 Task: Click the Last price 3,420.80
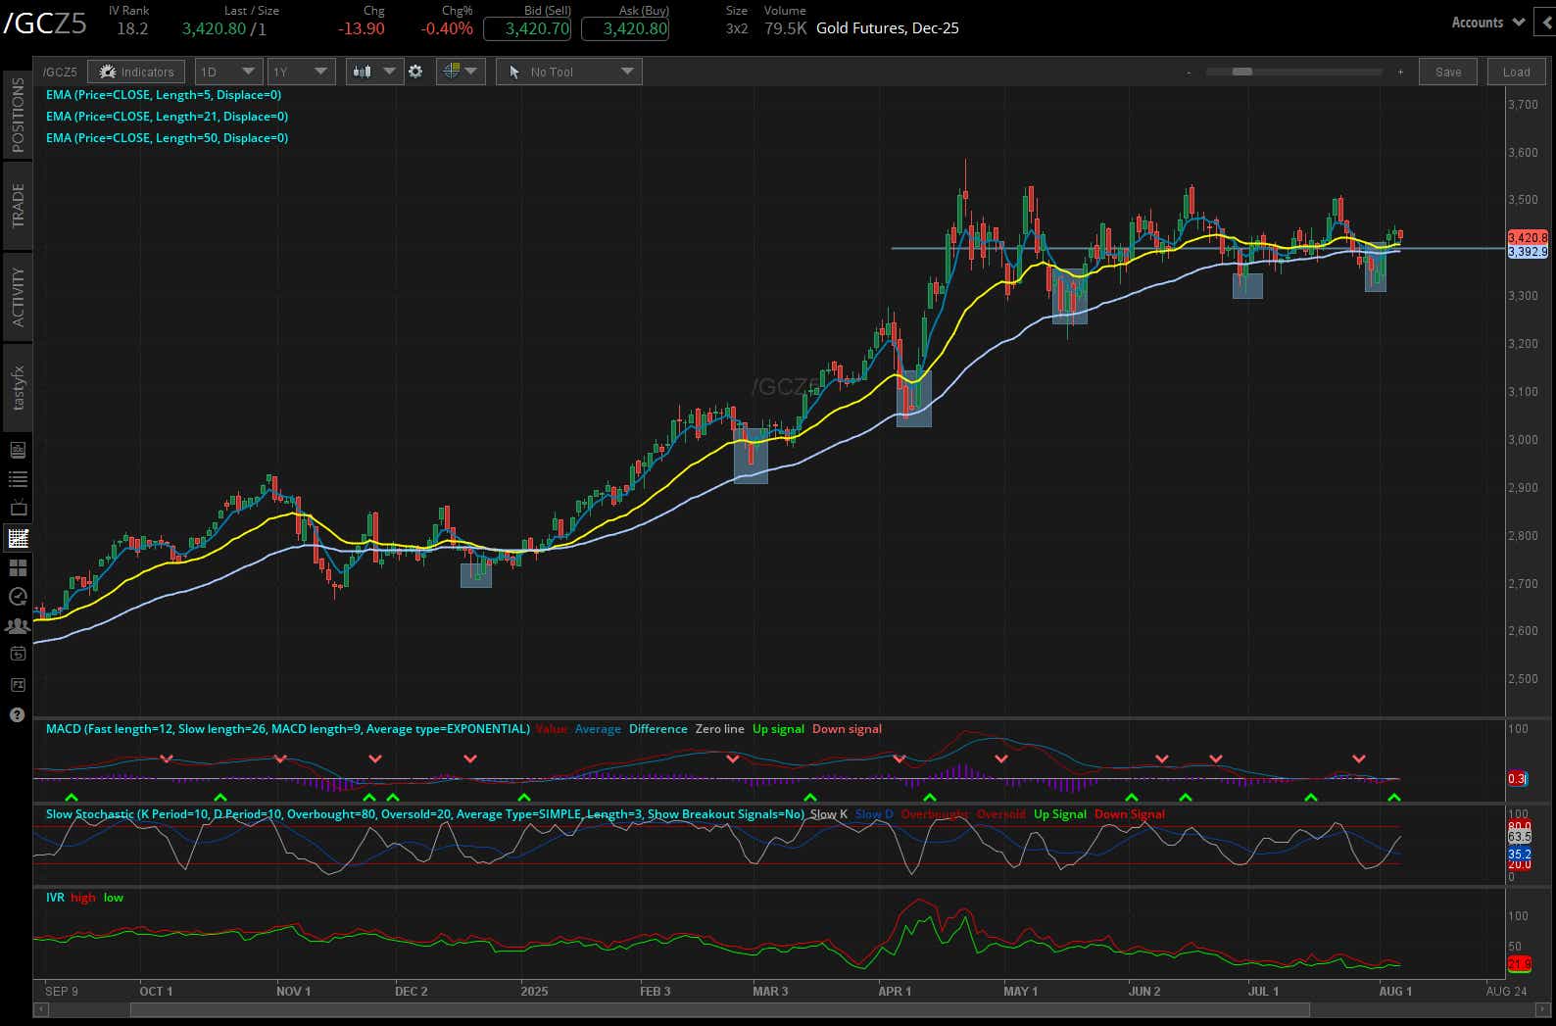214,28
